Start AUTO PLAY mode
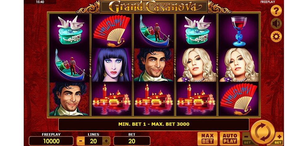 [230, 139]
